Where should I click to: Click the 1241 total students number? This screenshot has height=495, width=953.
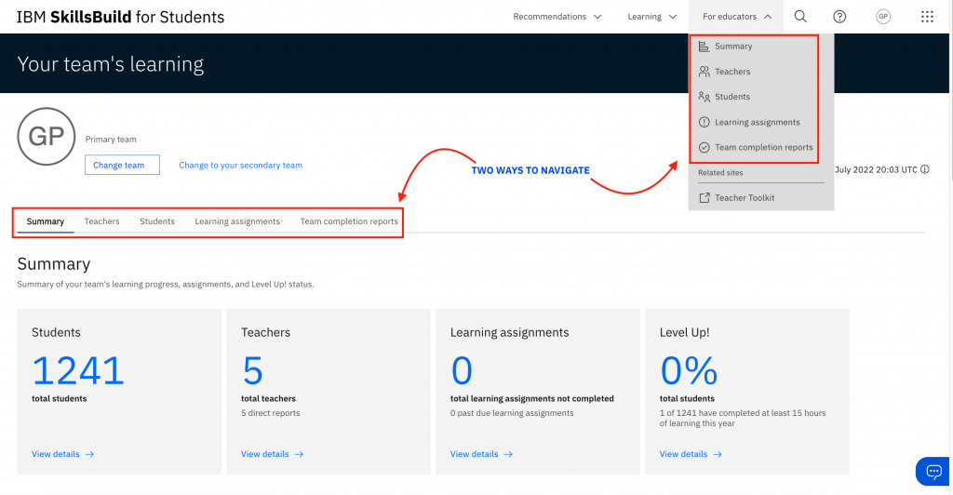click(x=78, y=370)
